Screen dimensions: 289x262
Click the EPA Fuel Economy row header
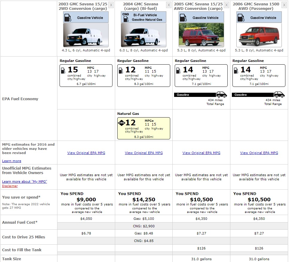(20, 99)
